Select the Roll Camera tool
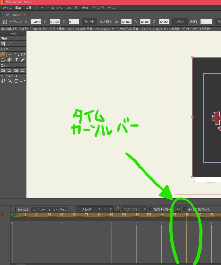Image resolution: width=221 pixels, height=265 pixels. point(16,70)
